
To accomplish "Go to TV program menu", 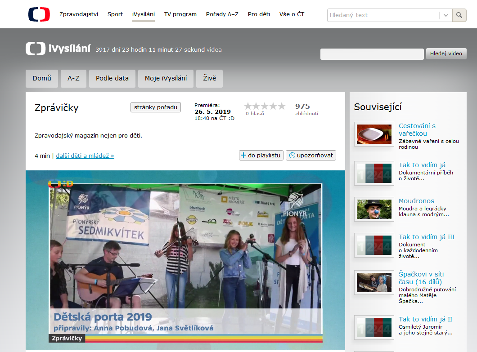I will (180, 14).
